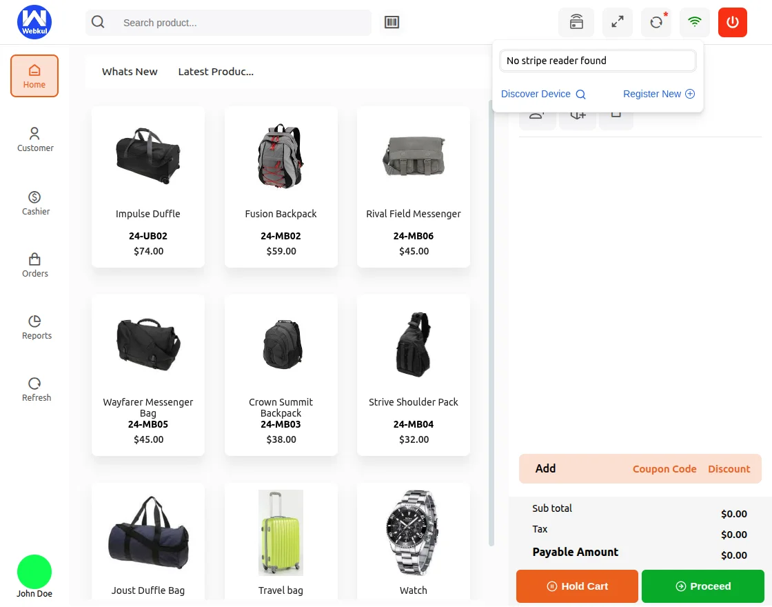Image resolution: width=772 pixels, height=607 pixels.
Task: Click the green Proceed button
Action: click(x=702, y=586)
